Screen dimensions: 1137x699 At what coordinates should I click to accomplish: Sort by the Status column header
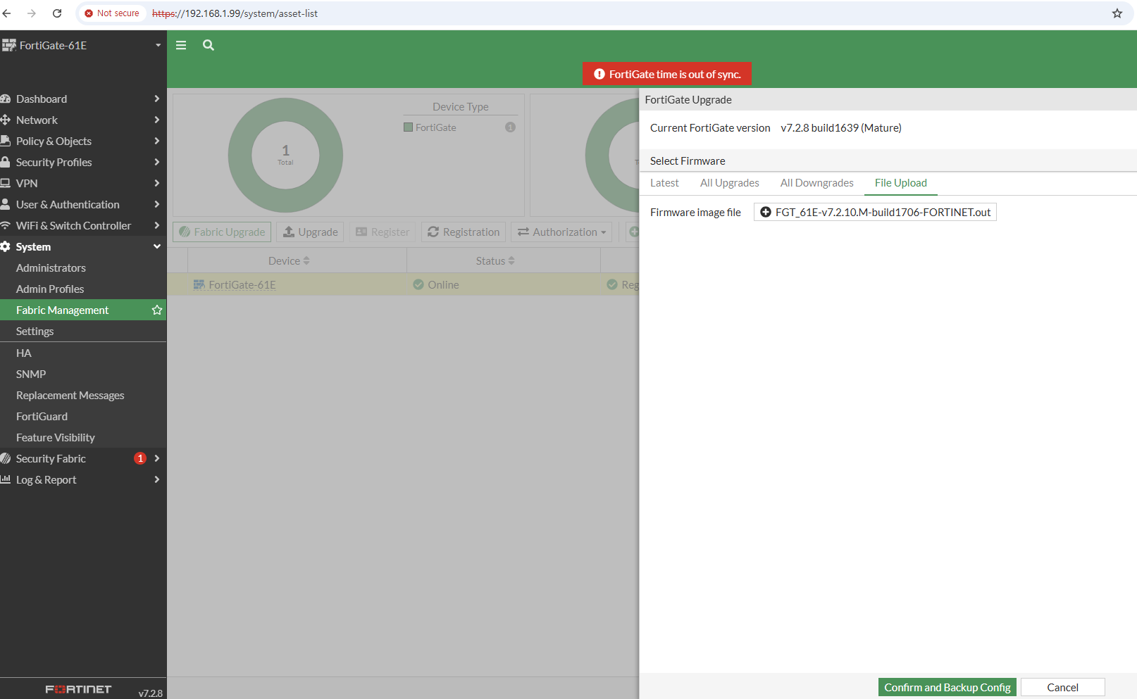coord(495,260)
